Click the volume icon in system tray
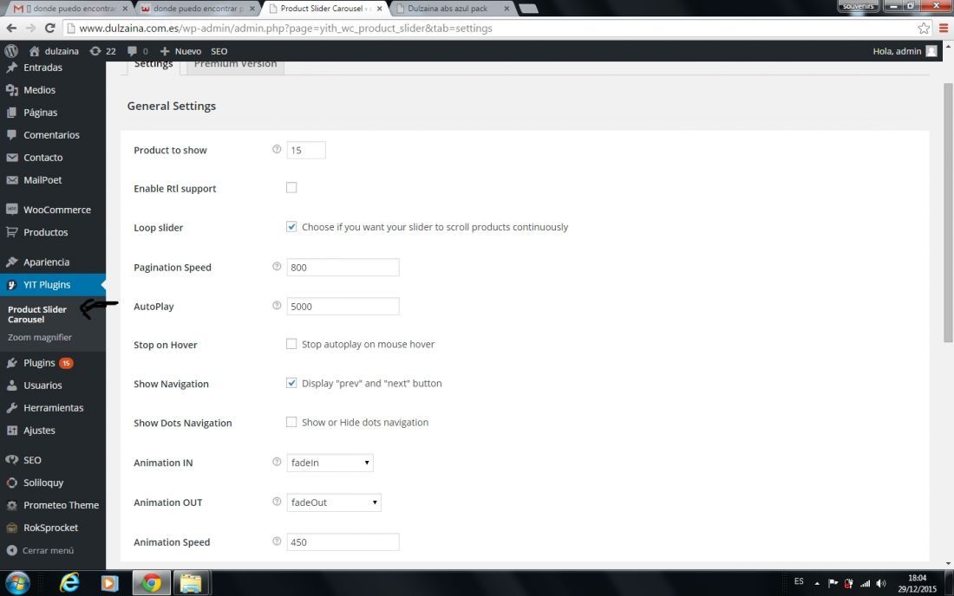954x596 pixels. click(881, 583)
